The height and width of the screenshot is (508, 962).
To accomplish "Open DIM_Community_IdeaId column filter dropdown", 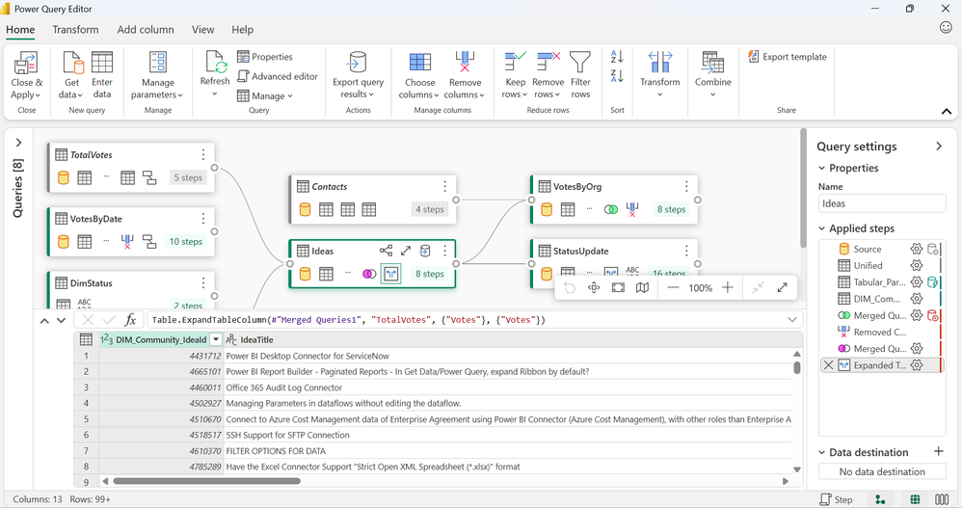I will tap(215, 339).
